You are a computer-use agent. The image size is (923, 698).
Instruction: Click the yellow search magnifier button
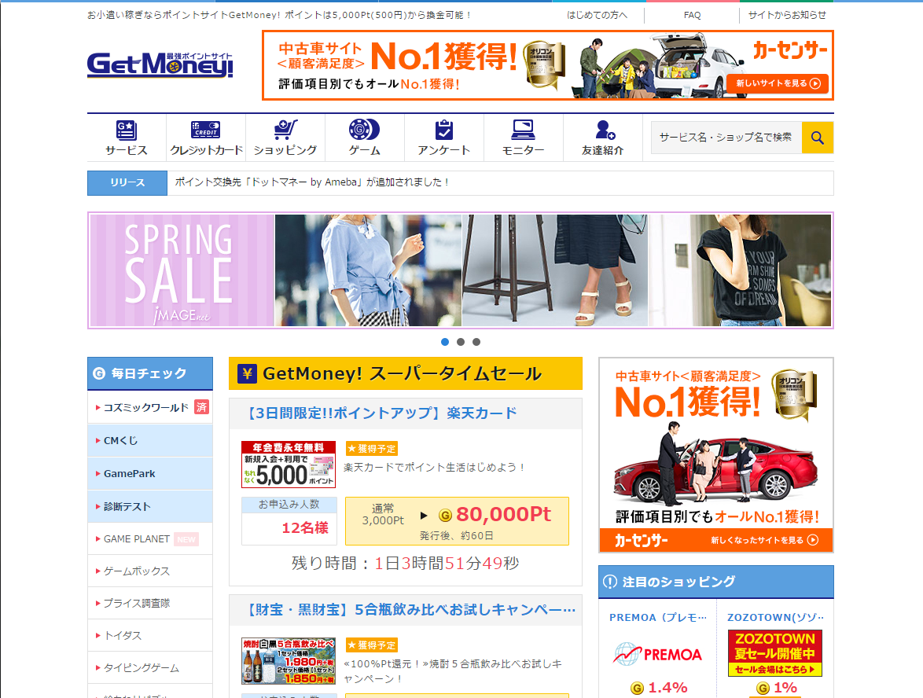(x=818, y=138)
